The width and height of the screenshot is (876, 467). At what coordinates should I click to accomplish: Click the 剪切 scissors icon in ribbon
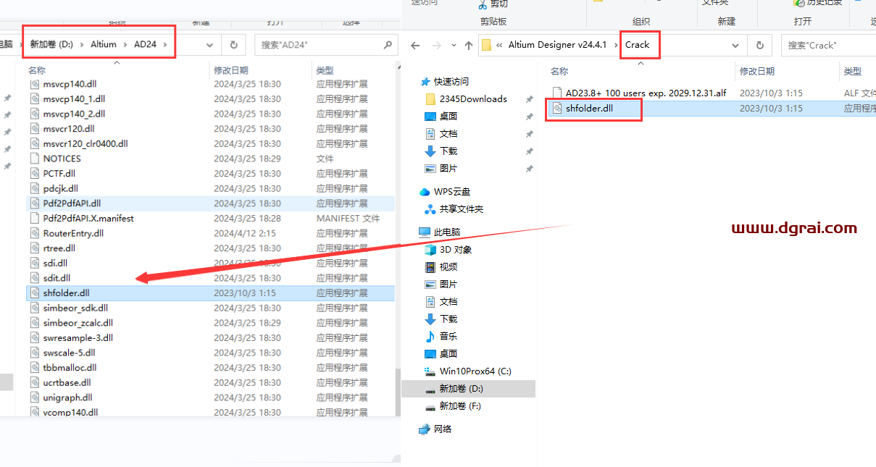coord(482,4)
